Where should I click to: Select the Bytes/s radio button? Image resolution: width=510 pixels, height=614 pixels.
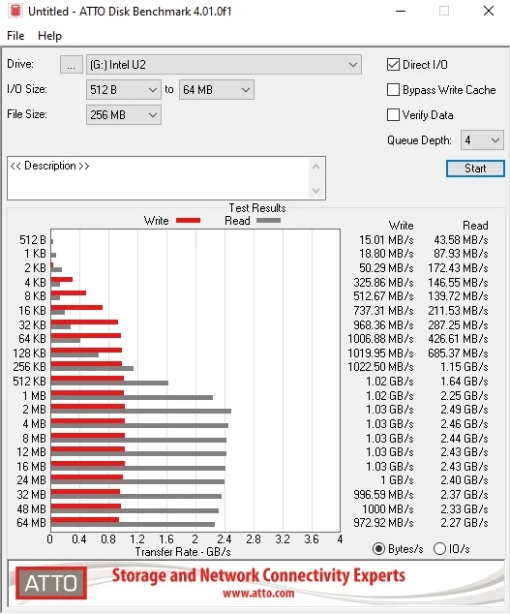click(x=378, y=548)
